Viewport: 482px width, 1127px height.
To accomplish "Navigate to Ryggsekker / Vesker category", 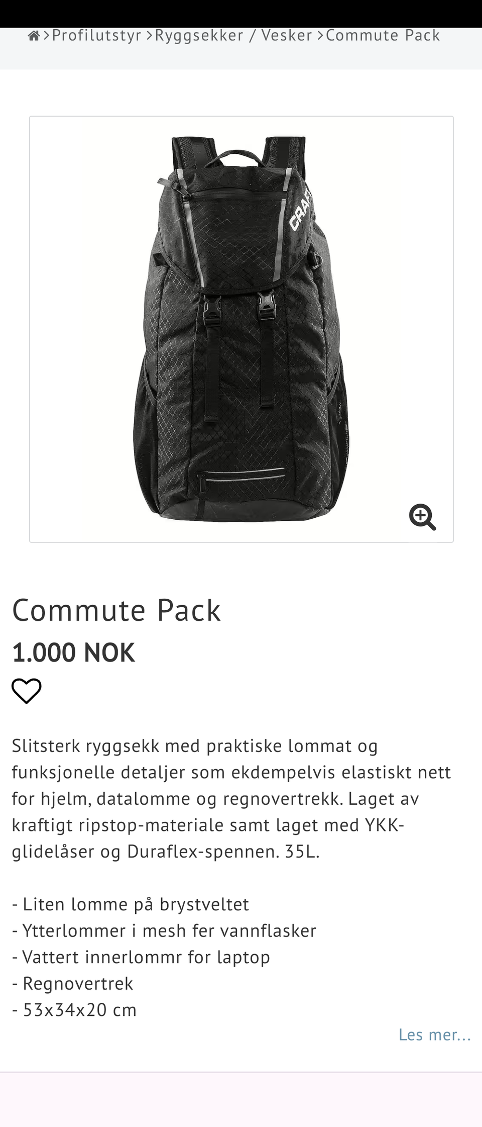I will 233,35.
